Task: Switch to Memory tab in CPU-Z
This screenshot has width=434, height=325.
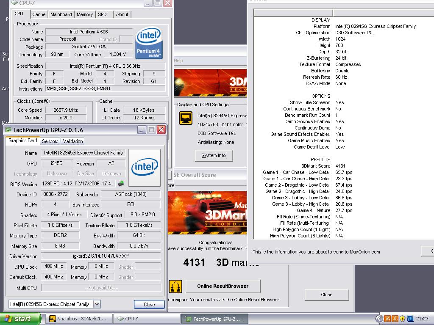Action: point(85,14)
